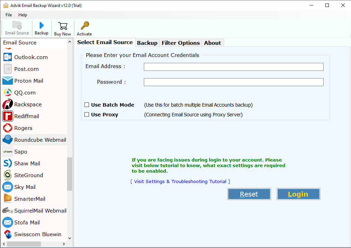Open the About tab
Viewport: 351px width, 248px height.
[x=212, y=43]
